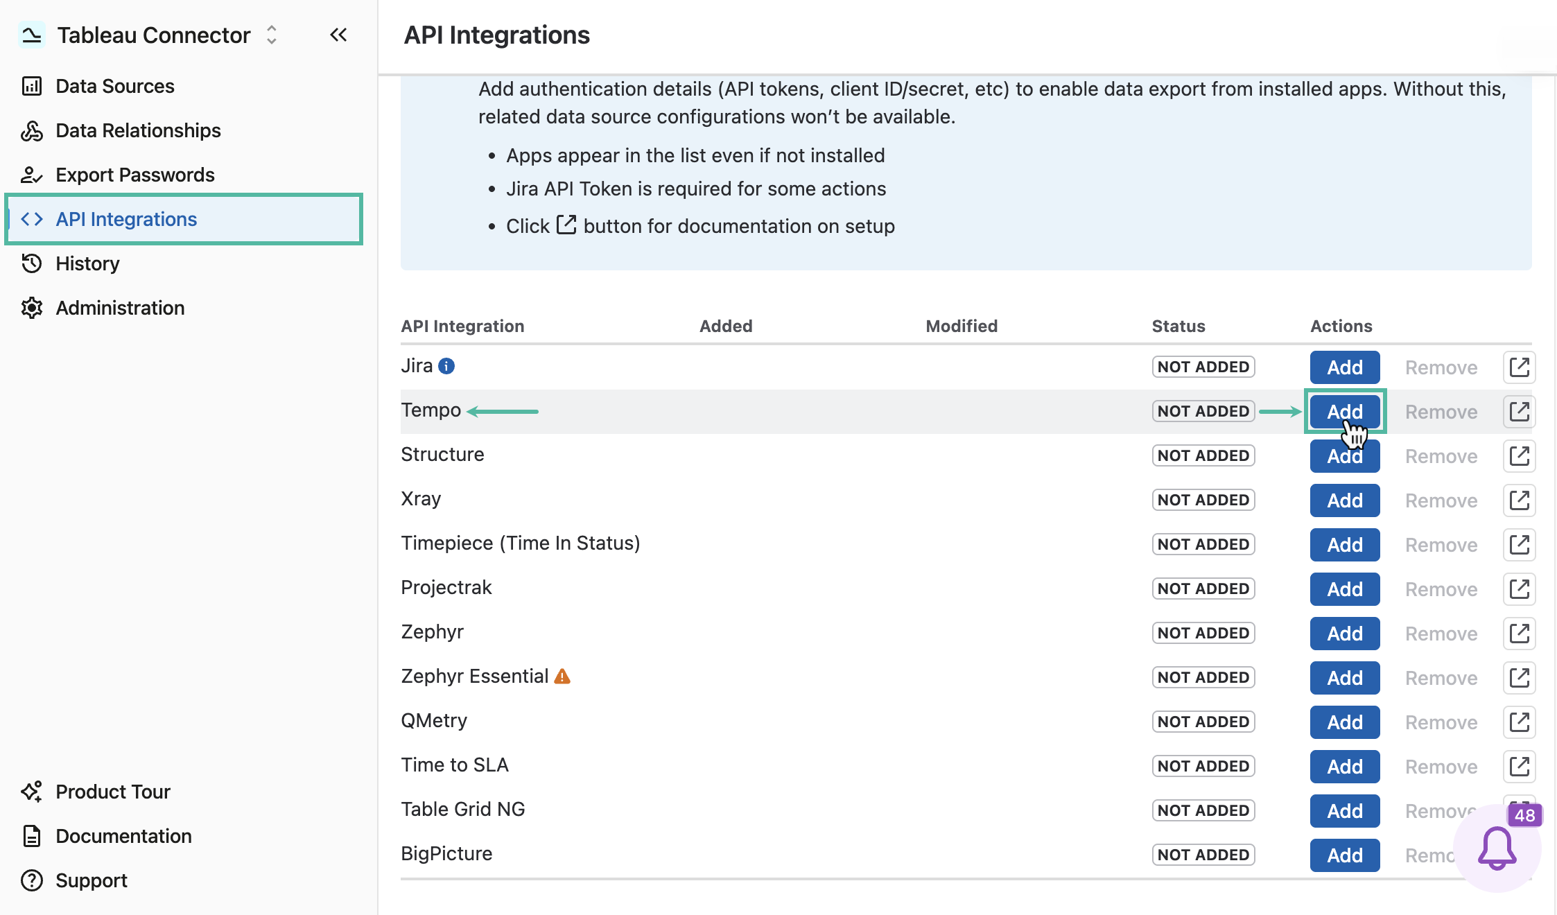
Task: Open Tempo setup documentation external link
Action: 1519,412
